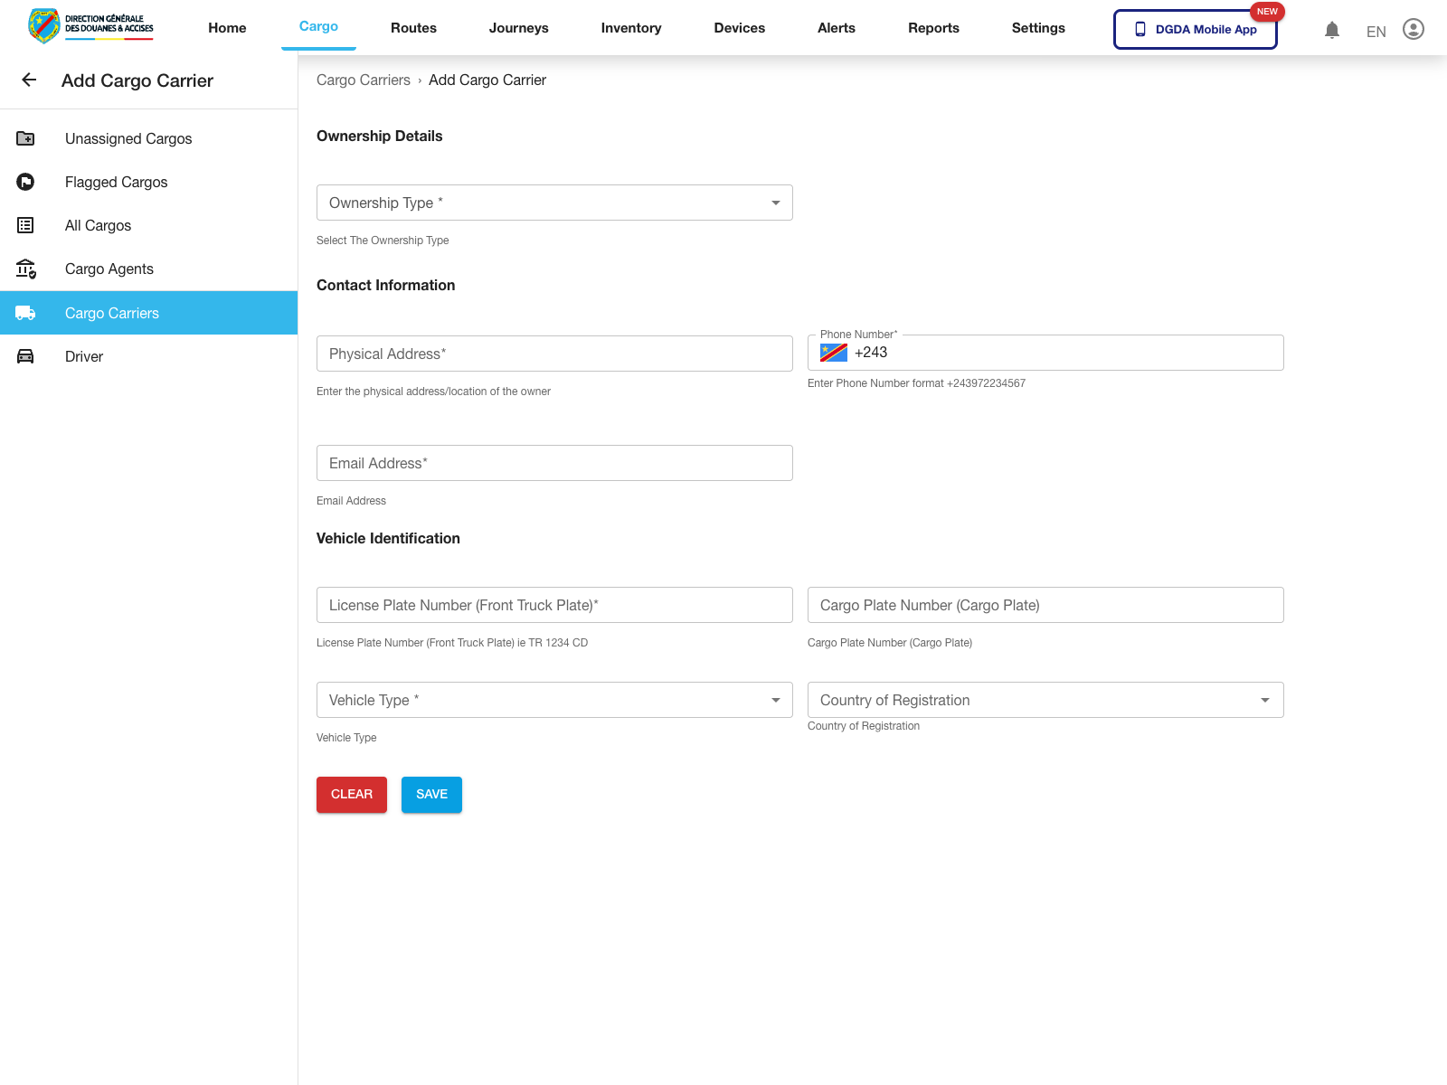Viewport: 1447px width, 1085px height.
Task: Open the Inventory menu item
Action: pyautogui.click(x=630, y=28)
